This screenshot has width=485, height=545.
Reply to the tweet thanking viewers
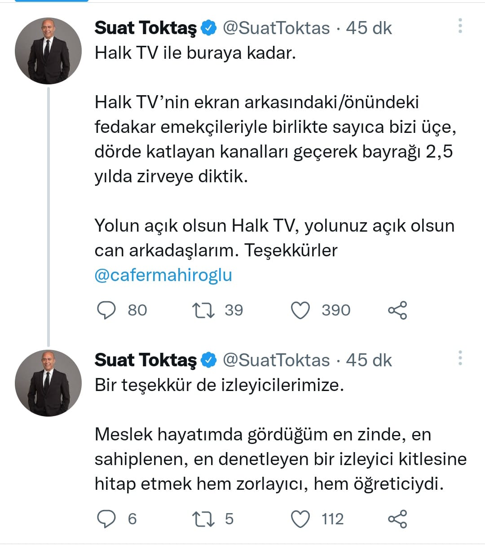point(106,519)
